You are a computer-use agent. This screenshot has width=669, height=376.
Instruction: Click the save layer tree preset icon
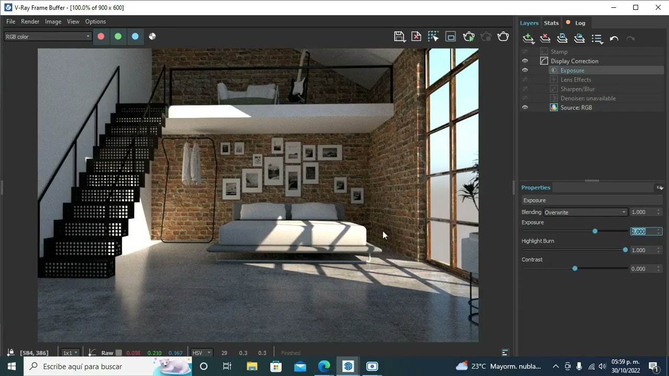pos(562,39)
